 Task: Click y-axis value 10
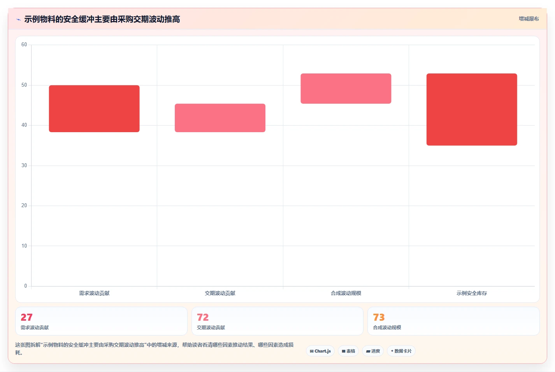coord(24,246)
